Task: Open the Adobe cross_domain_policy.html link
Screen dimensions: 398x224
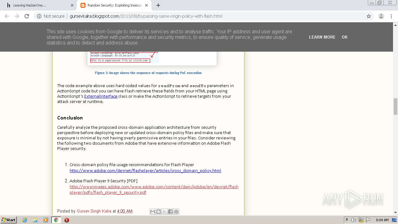Action: click(145, 170)
